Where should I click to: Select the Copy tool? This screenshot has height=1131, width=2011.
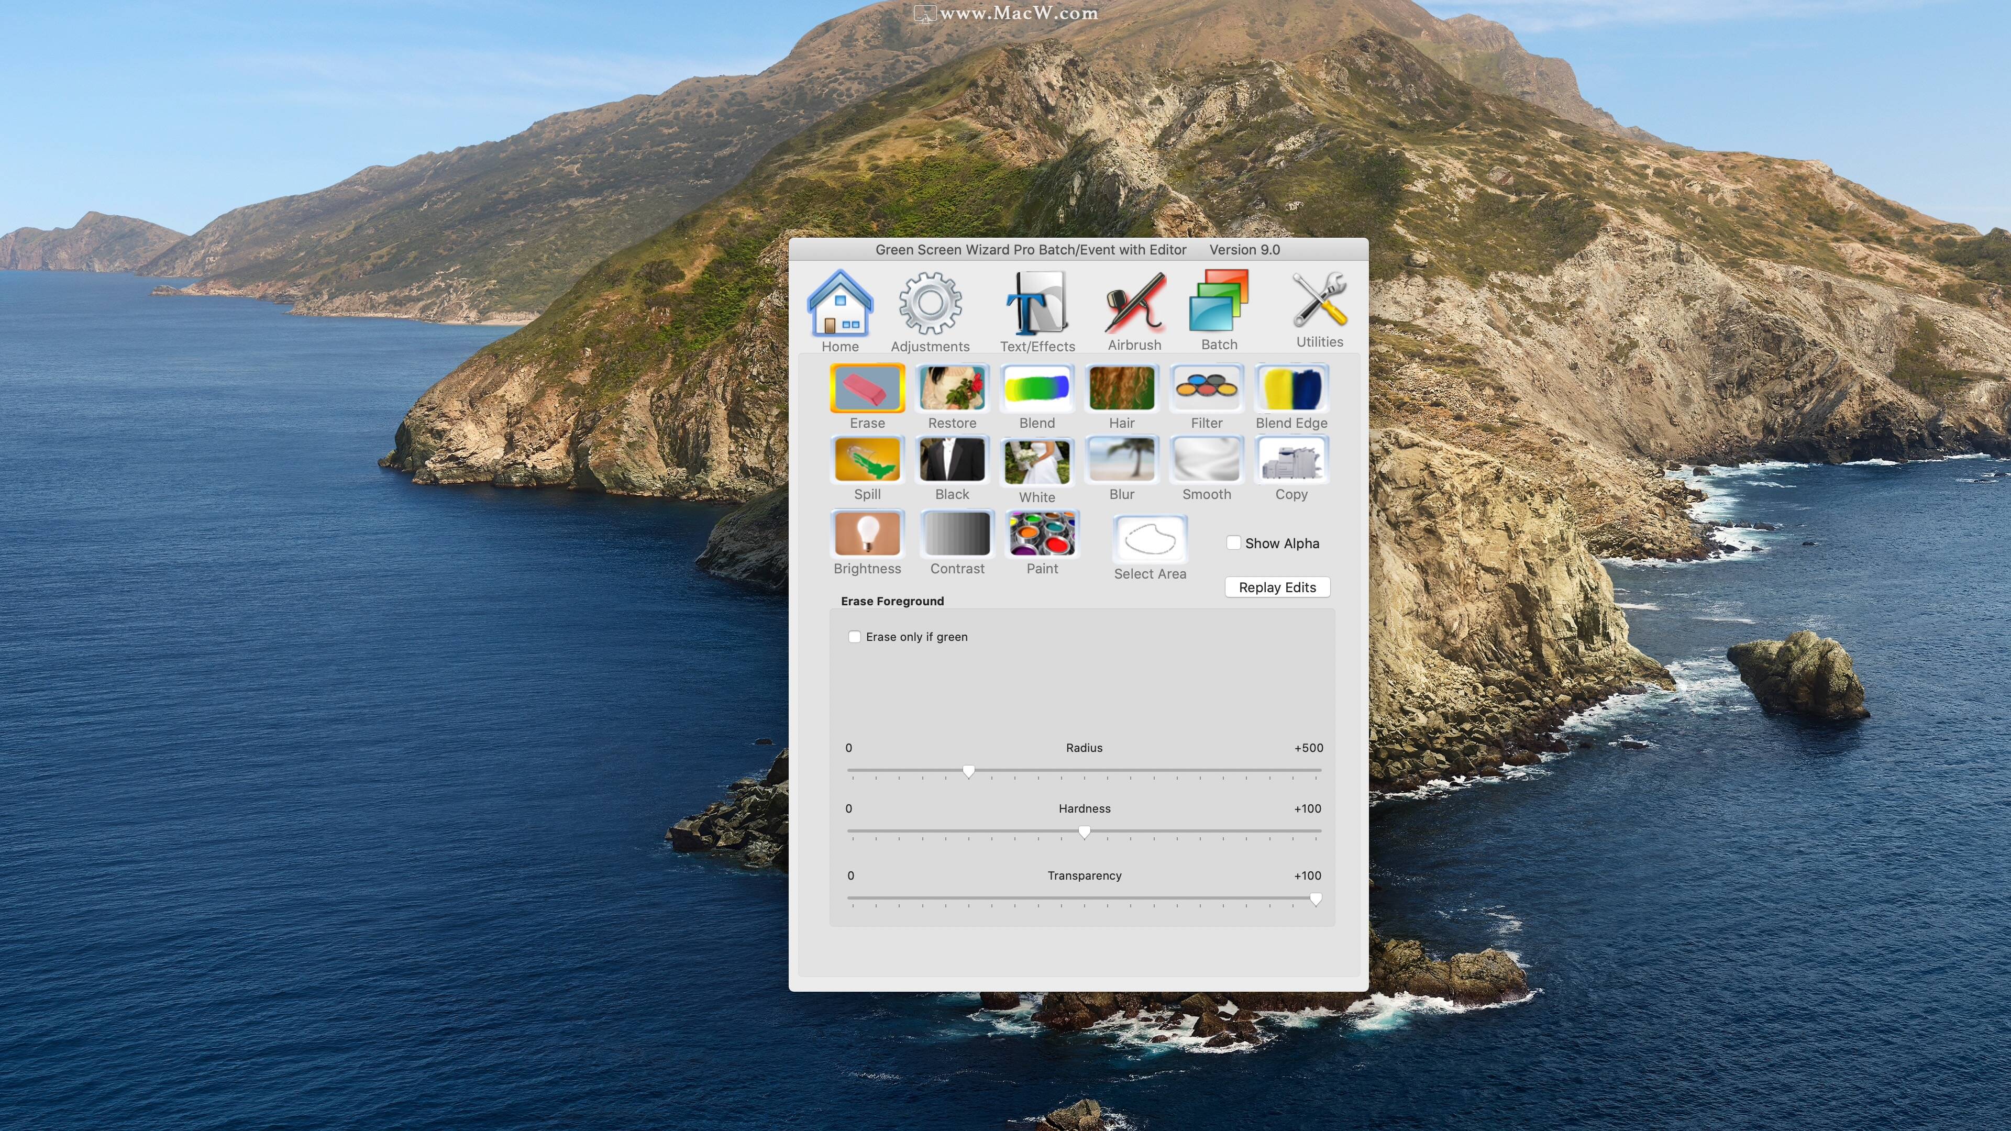click(1291, 460)
